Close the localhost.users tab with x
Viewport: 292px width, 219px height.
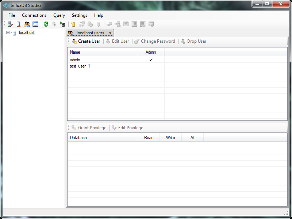[x=110, y=33]
